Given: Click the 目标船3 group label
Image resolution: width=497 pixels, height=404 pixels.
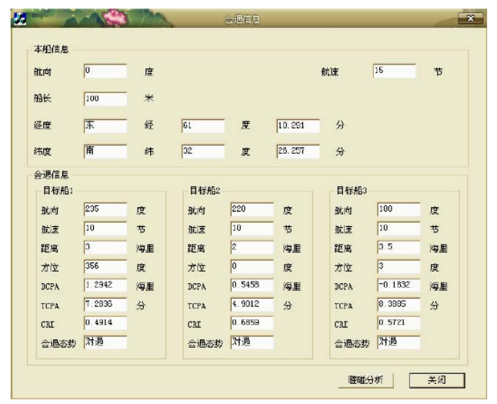Looking at the screenshot, I should click(x=352, y=191).
